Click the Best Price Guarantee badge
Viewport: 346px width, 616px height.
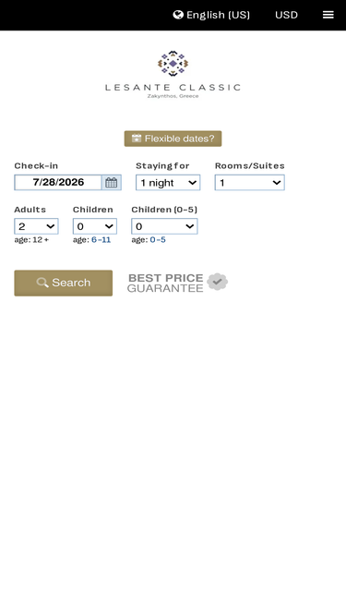177,283
